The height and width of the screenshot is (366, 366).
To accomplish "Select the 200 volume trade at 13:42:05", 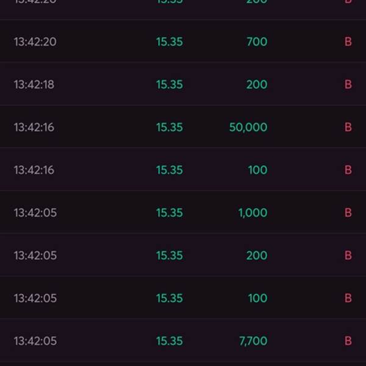I will coord(183,256).
